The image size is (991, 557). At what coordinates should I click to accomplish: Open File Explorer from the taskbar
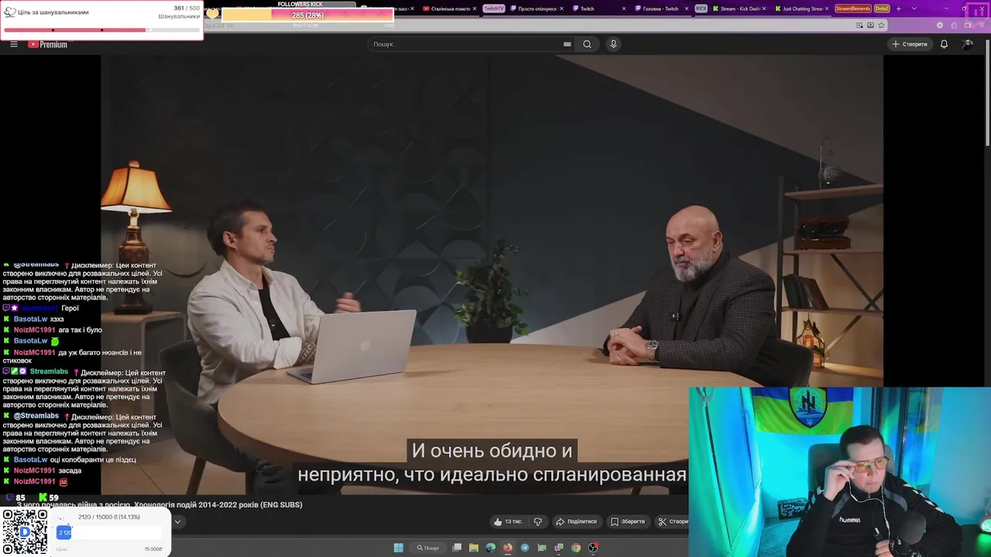[x=474, y=548]
